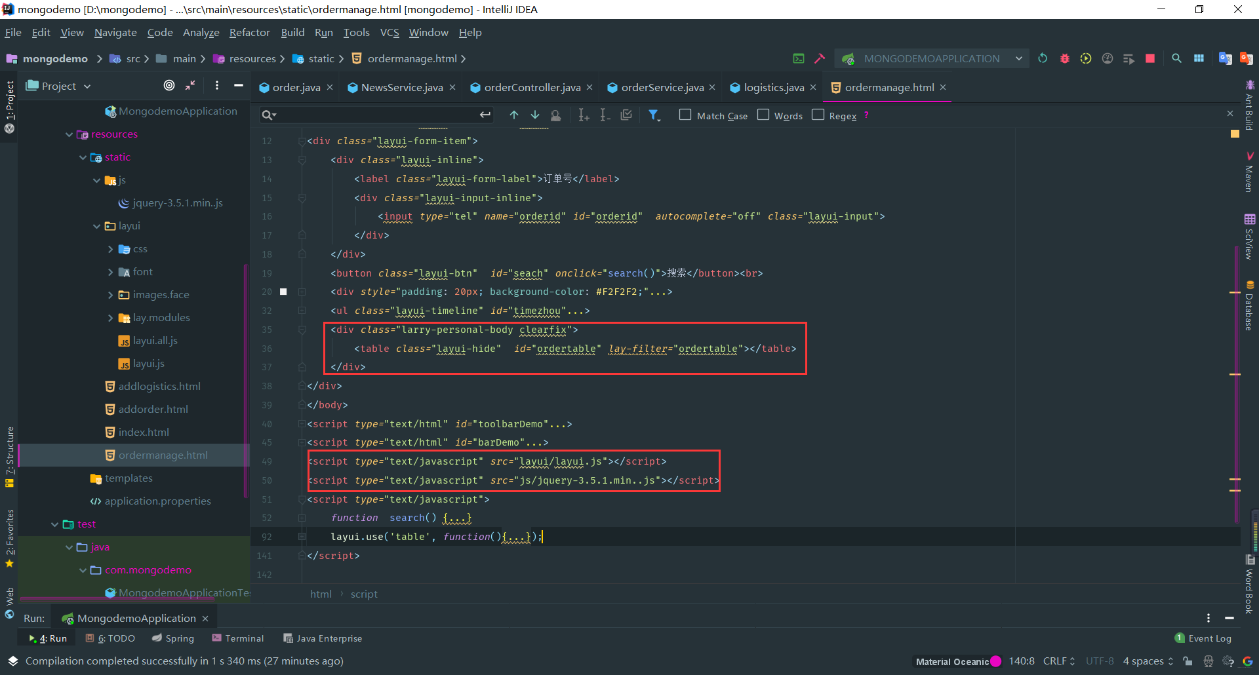Viewport: 1259px width, 675px height.
Task: Click the search filter funnel icon
Action: pyautogui.click(x=654, y=115)
